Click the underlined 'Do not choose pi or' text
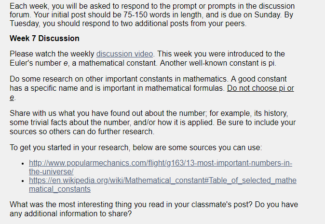 tap(260, 88)
